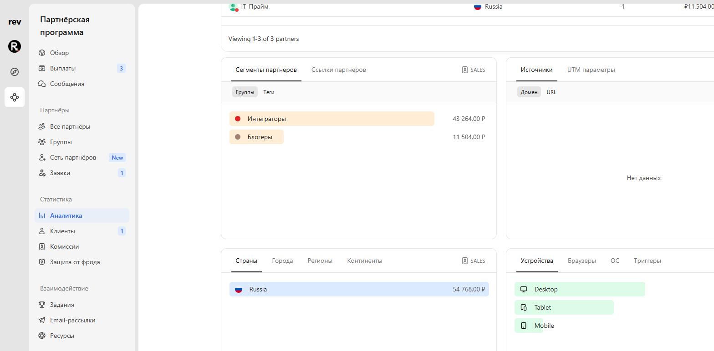This screenshot has height=351, width=714.
Task: Click the Сообщения chat bubble icon
Action: 42,84
